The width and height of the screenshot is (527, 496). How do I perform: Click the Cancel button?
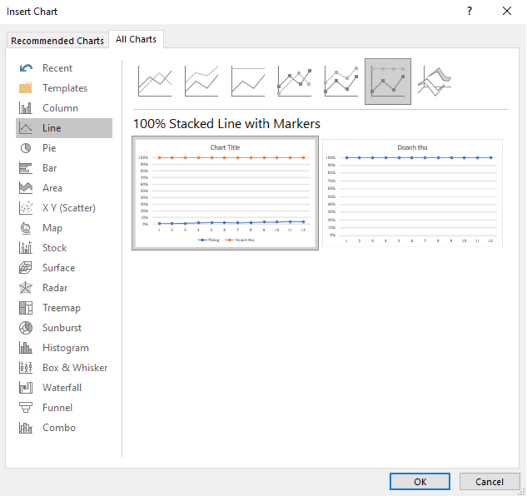click(x=490, y=481)
